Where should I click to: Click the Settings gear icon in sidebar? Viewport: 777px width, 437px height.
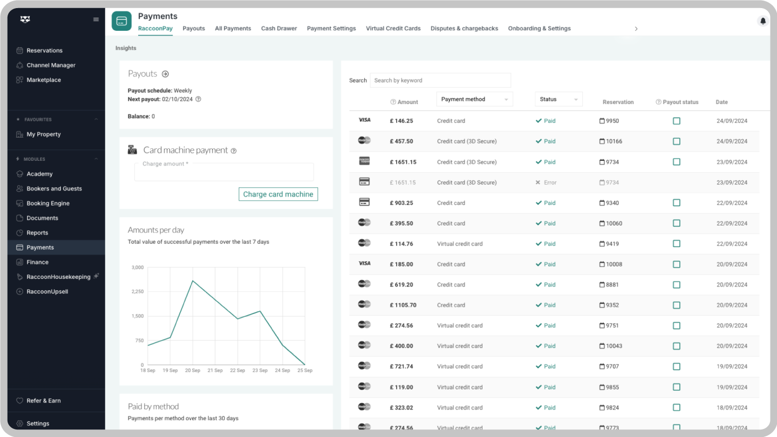click(20, 424)
